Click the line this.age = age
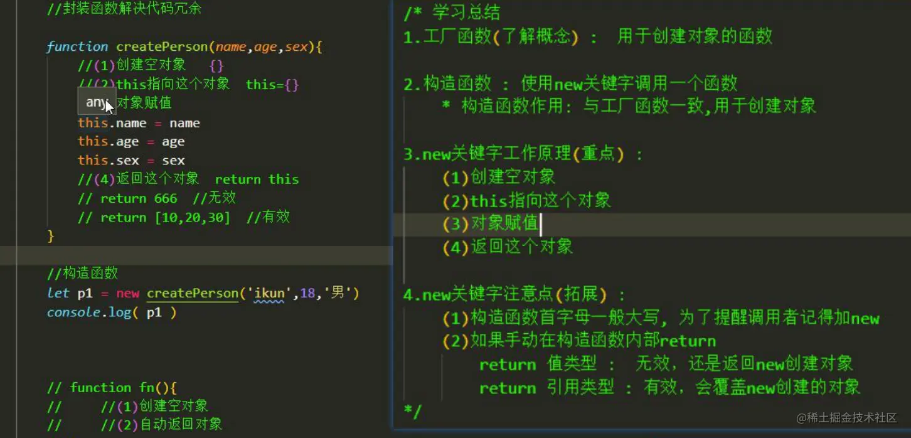The width and height of the screenshot is (911, 438). [131, 142]
